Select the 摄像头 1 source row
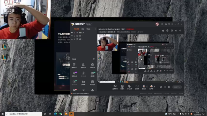Screen dimensions: 207x116 tap(83, 33)
